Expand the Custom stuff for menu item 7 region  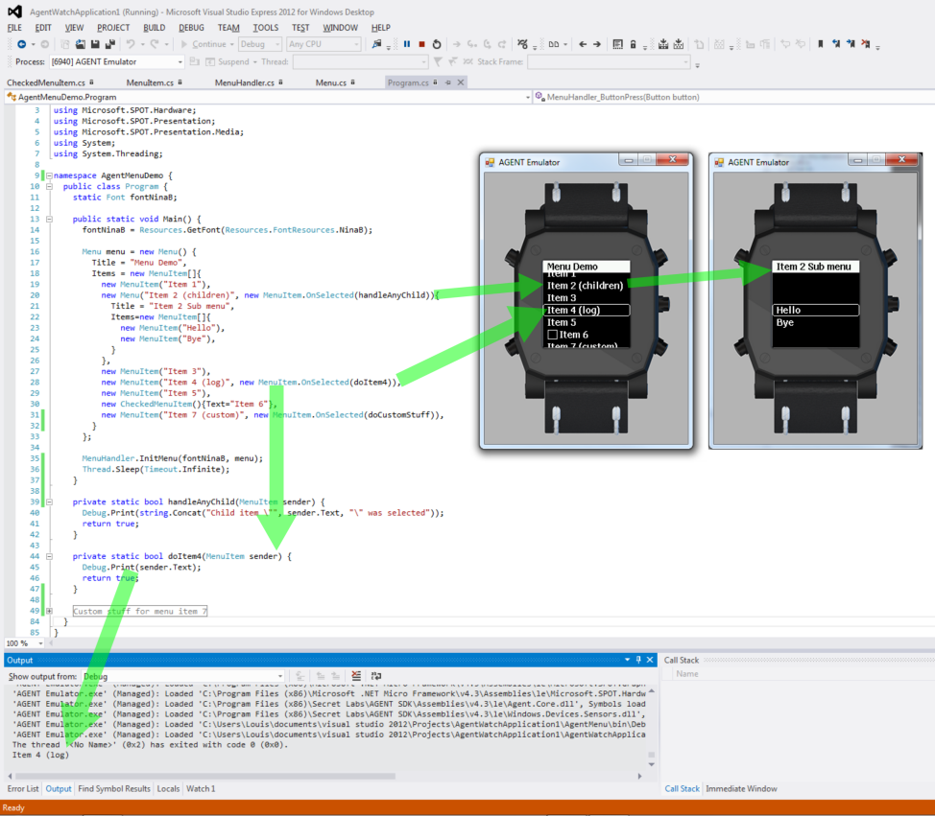point(50,611)
